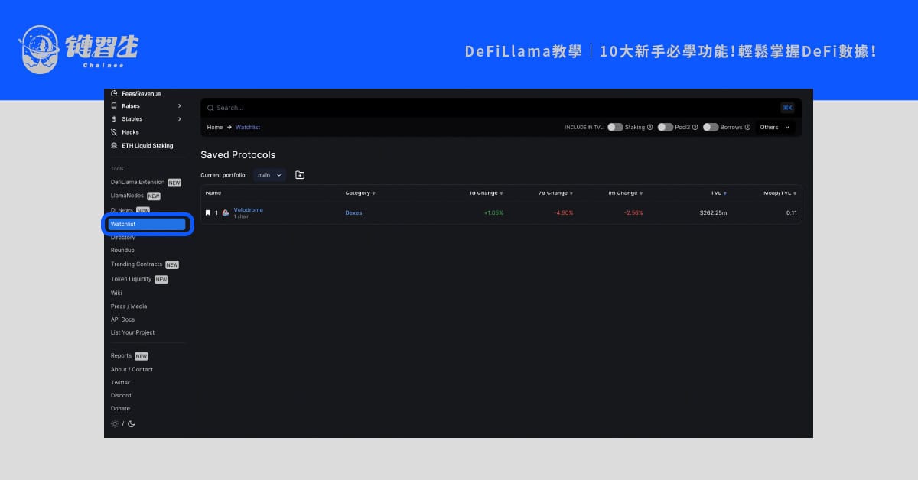This screenshot has height=480, width=918.
Task: Click the 0.11 Mcap/TVL value
Action: click(x=792, y=213)
